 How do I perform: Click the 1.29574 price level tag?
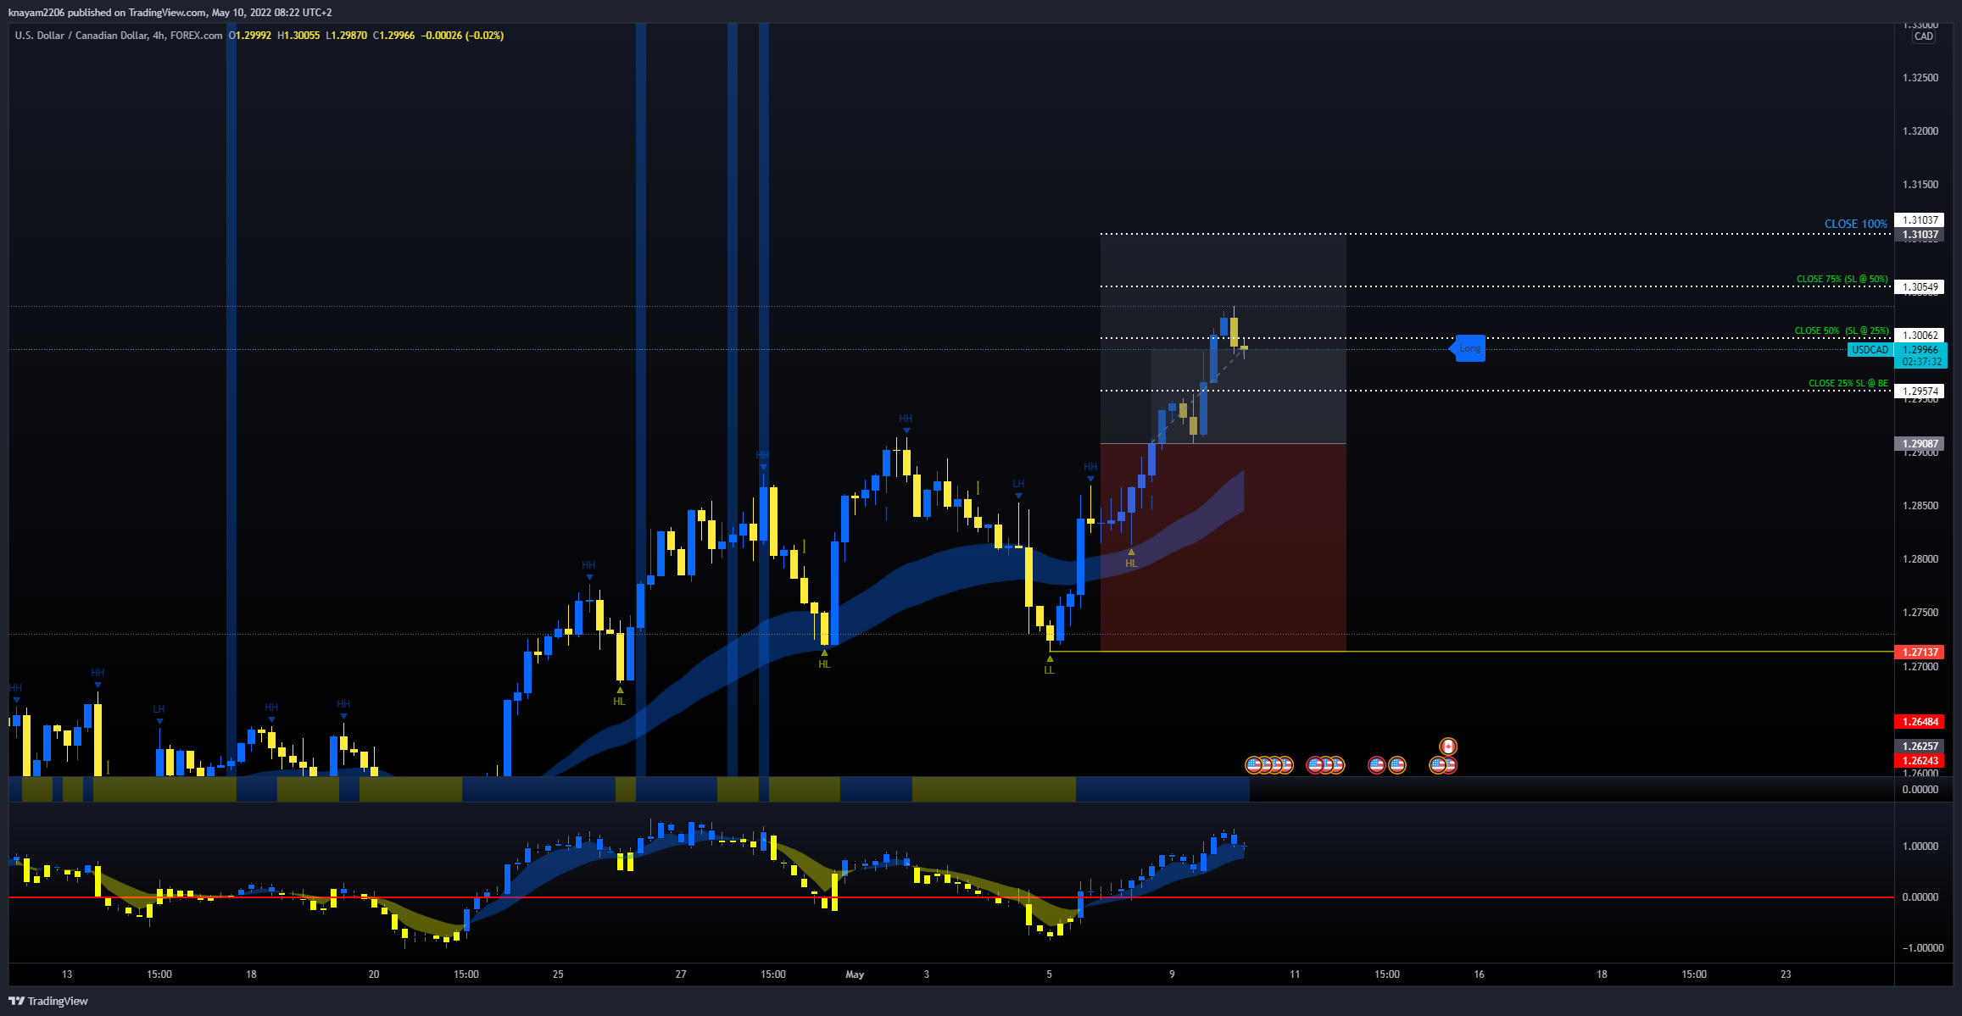[x=1920, y=391]
